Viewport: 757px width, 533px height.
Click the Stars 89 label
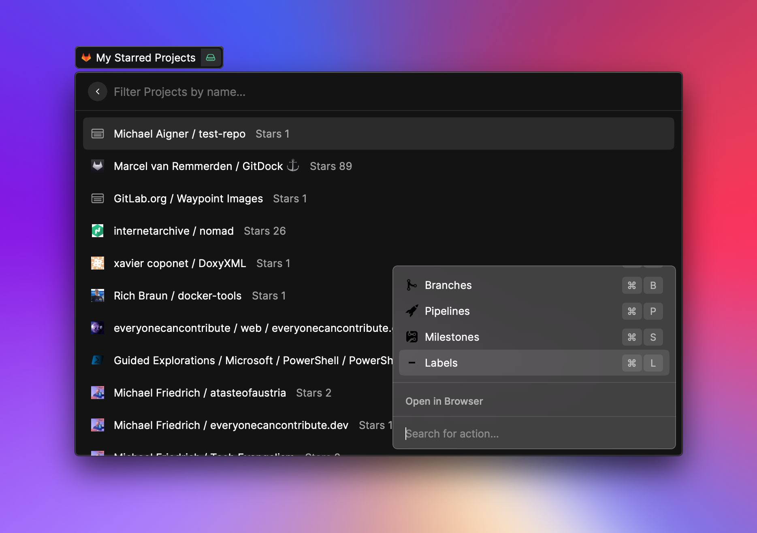click(331, 166)
